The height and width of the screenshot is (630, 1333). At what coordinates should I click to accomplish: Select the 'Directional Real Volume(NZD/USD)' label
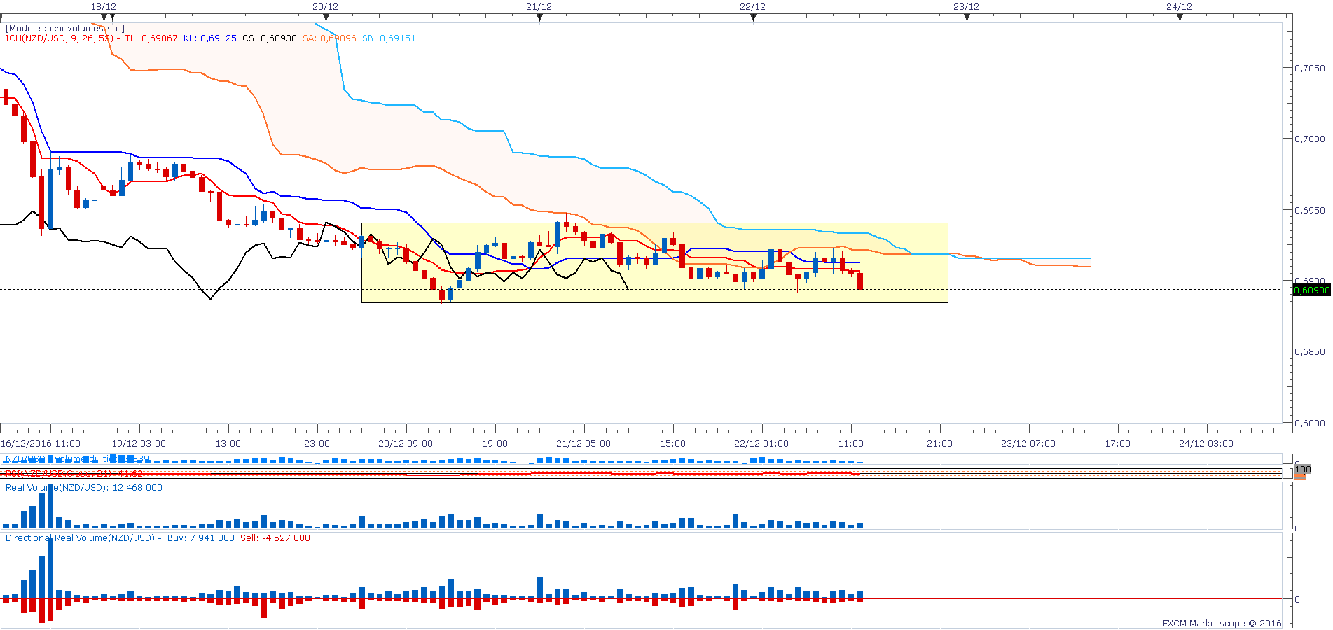80,538
